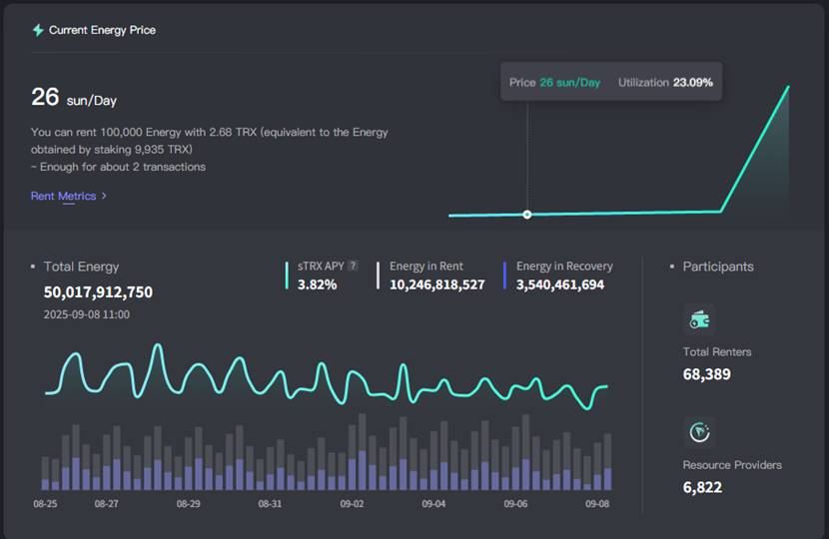
Task: Select the 08-25 date label on the chart axis
Action: 45,504
